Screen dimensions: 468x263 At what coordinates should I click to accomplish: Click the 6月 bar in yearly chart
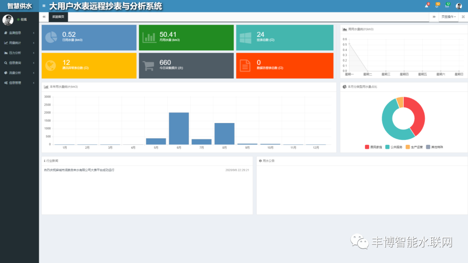click(x=179, y=128)
